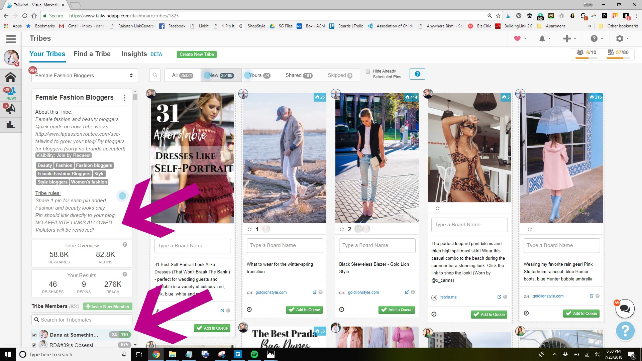Screen dimensions: 642x361
Task: Filter pins by Skipped 0
Action: click(340, 75)
